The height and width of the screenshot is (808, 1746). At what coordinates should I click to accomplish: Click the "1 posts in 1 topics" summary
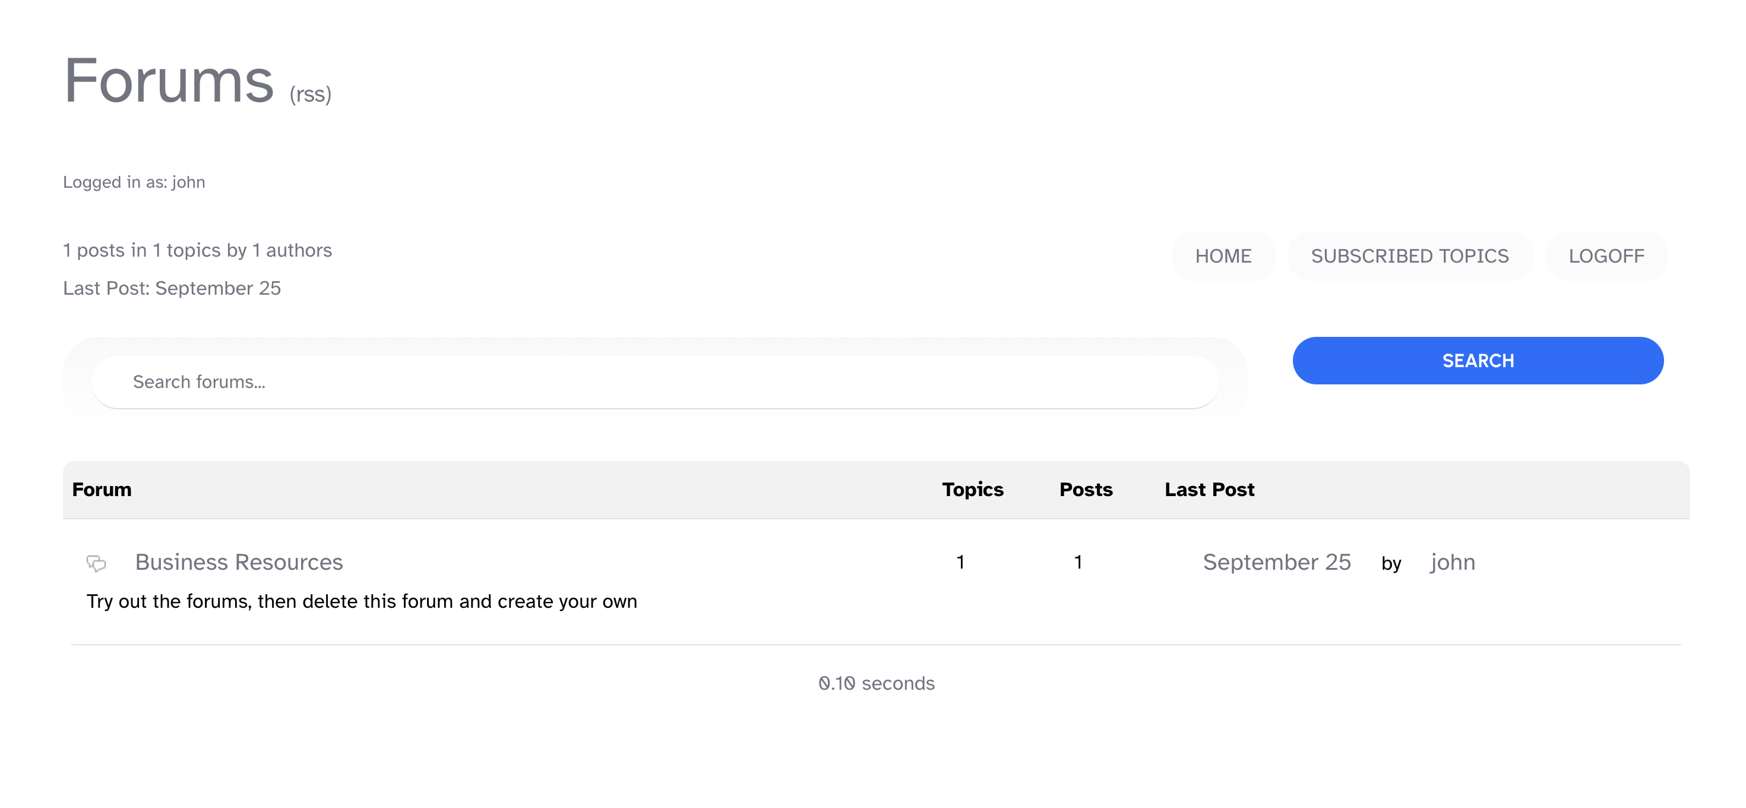tap(197, 250)
